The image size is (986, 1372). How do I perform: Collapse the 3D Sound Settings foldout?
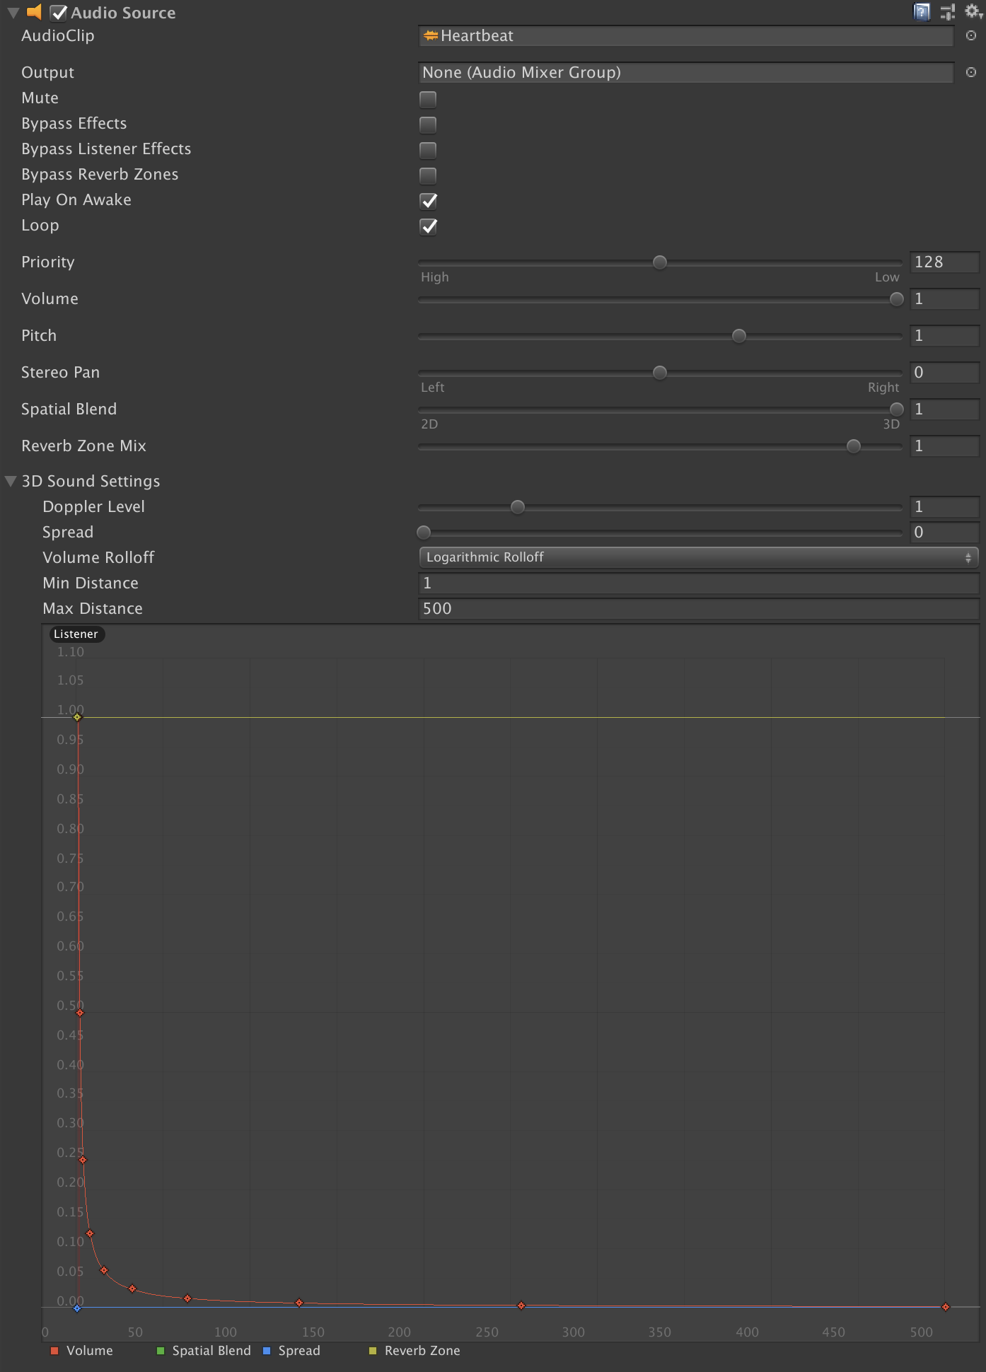(x=11, y=482)
